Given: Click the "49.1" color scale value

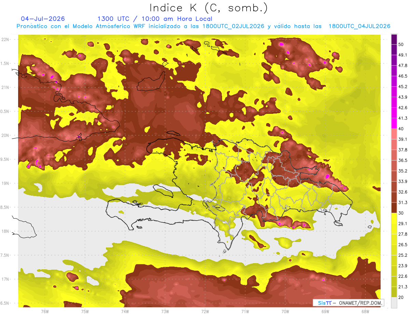Looking at the screenshot, I should (x=403, y=55).
